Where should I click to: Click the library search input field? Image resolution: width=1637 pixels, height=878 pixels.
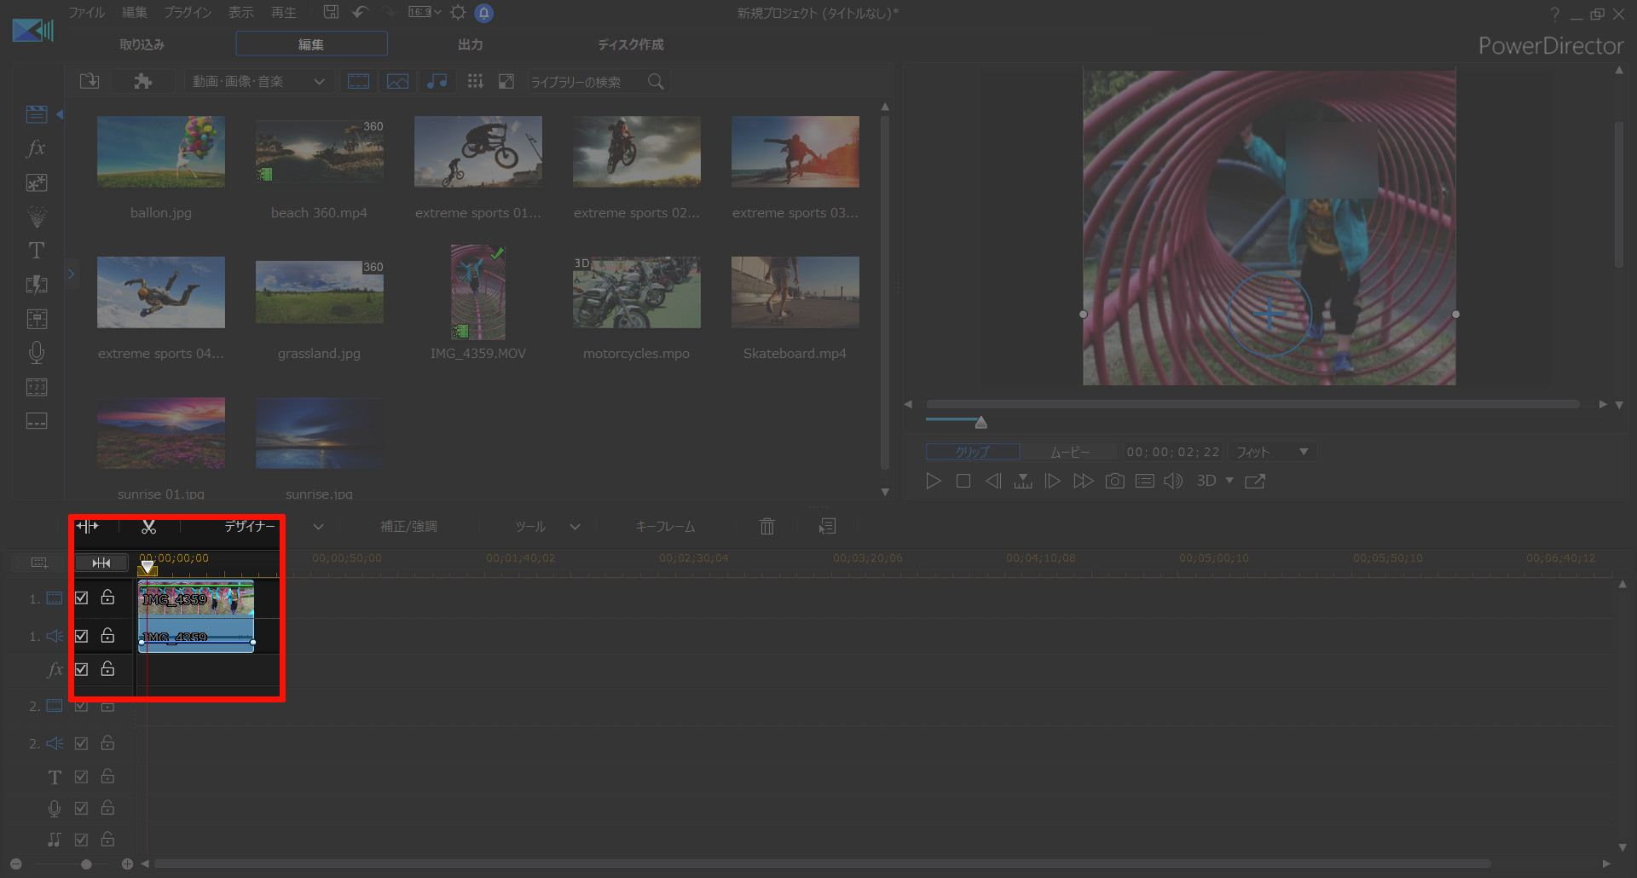coord(587,81)
